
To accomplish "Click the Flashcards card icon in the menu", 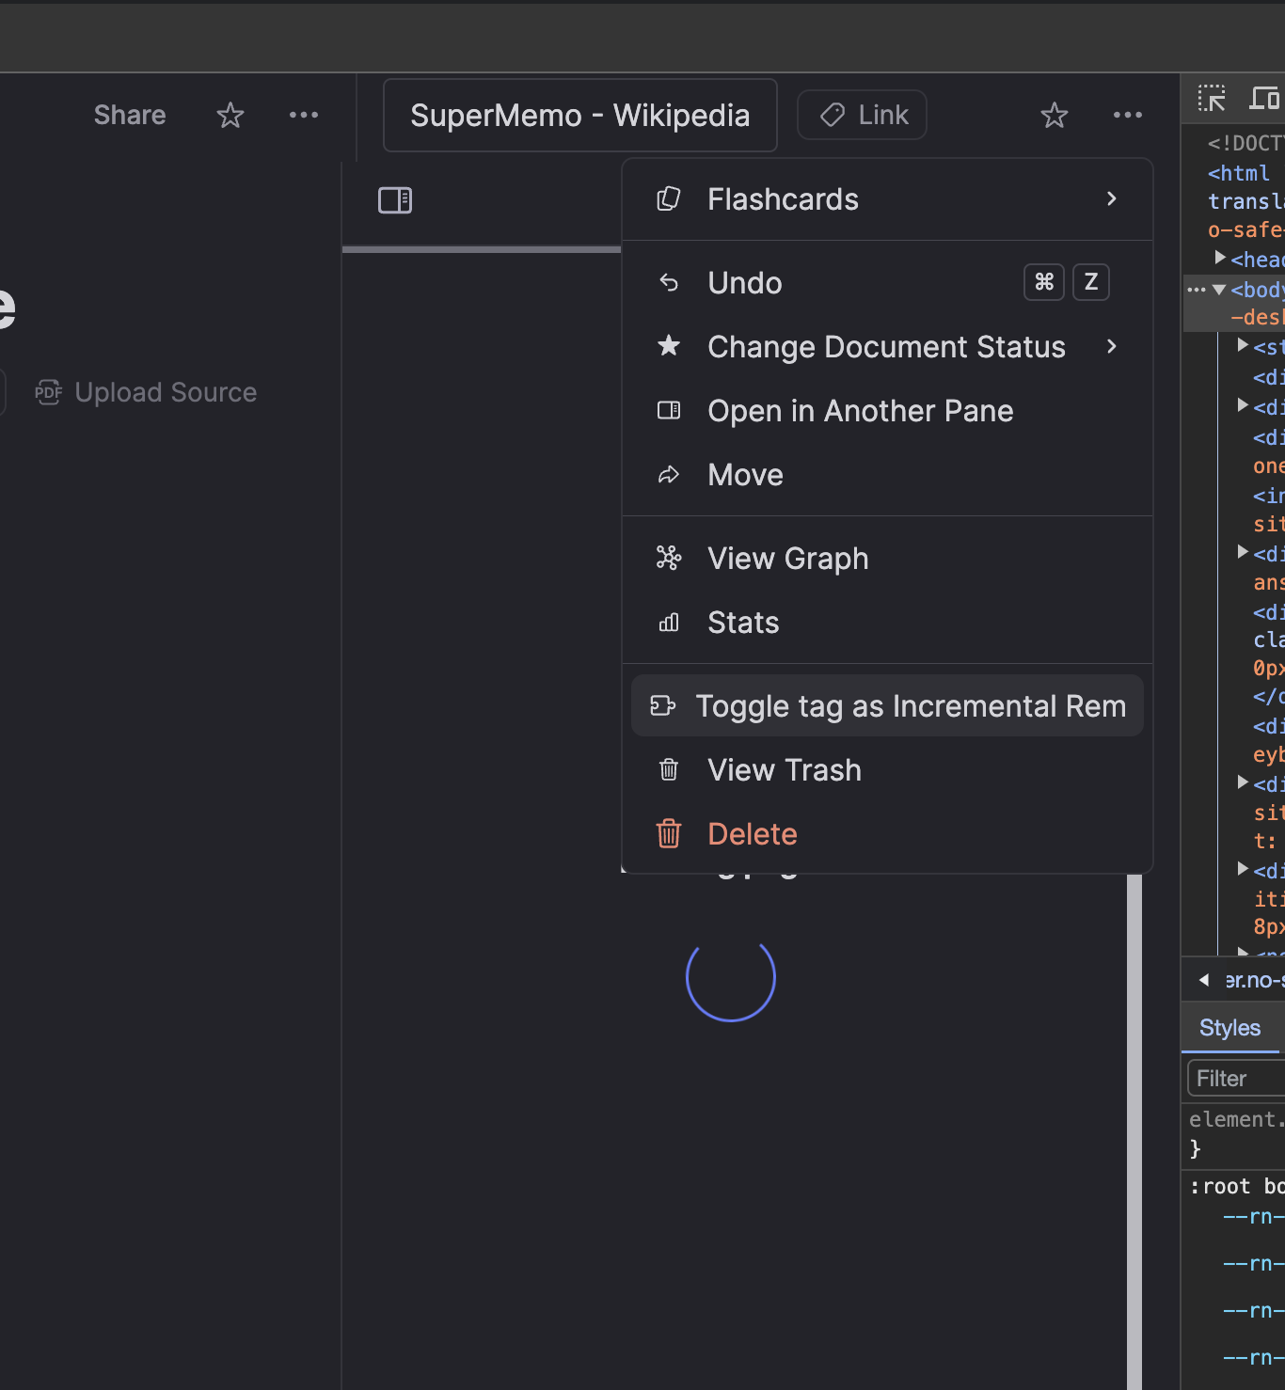I will [x=669, y=198].
